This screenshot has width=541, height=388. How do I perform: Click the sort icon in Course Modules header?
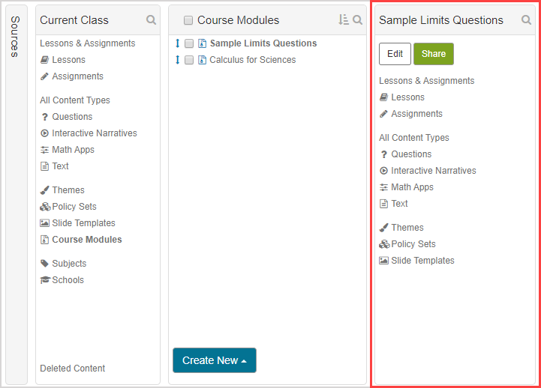point(344,20)
